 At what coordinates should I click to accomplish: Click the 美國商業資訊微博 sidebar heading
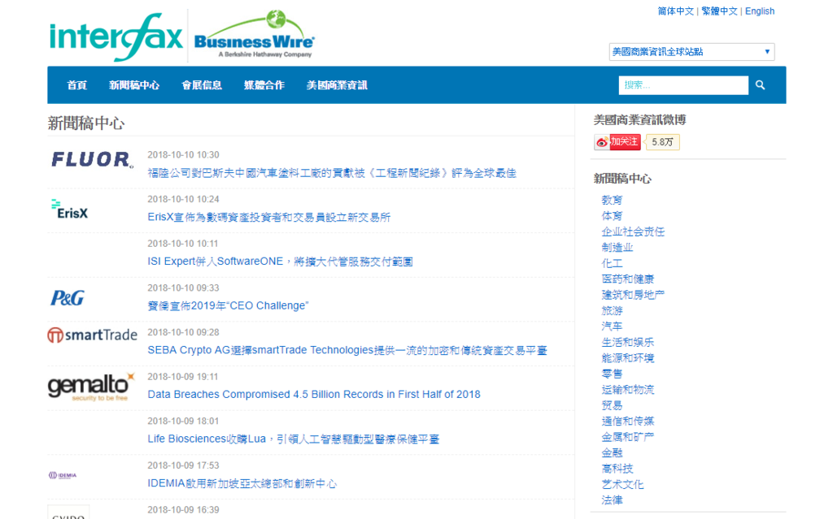click(639, 120)
